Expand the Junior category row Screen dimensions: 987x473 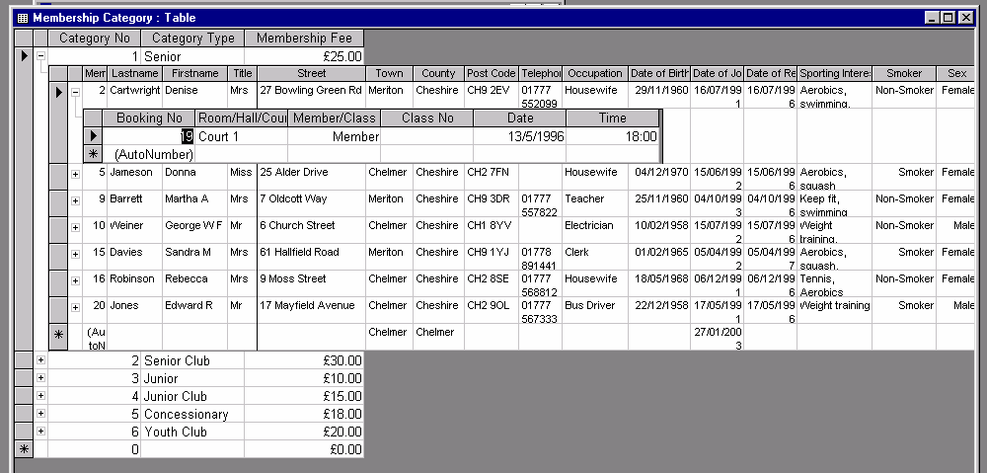pos(40,378)
